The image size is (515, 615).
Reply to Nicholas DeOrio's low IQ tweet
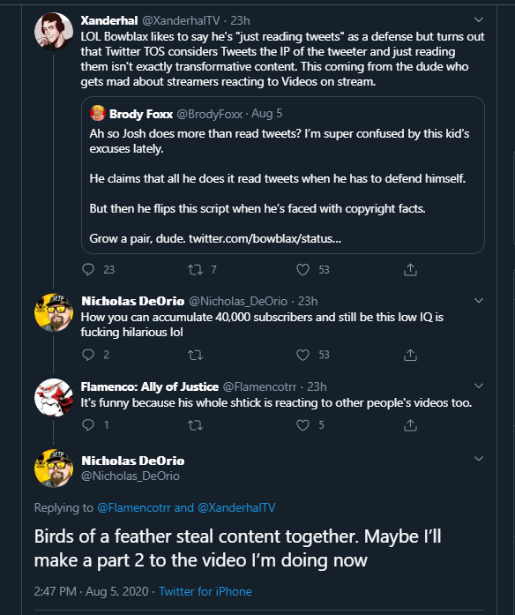click(x=88, y=355)
